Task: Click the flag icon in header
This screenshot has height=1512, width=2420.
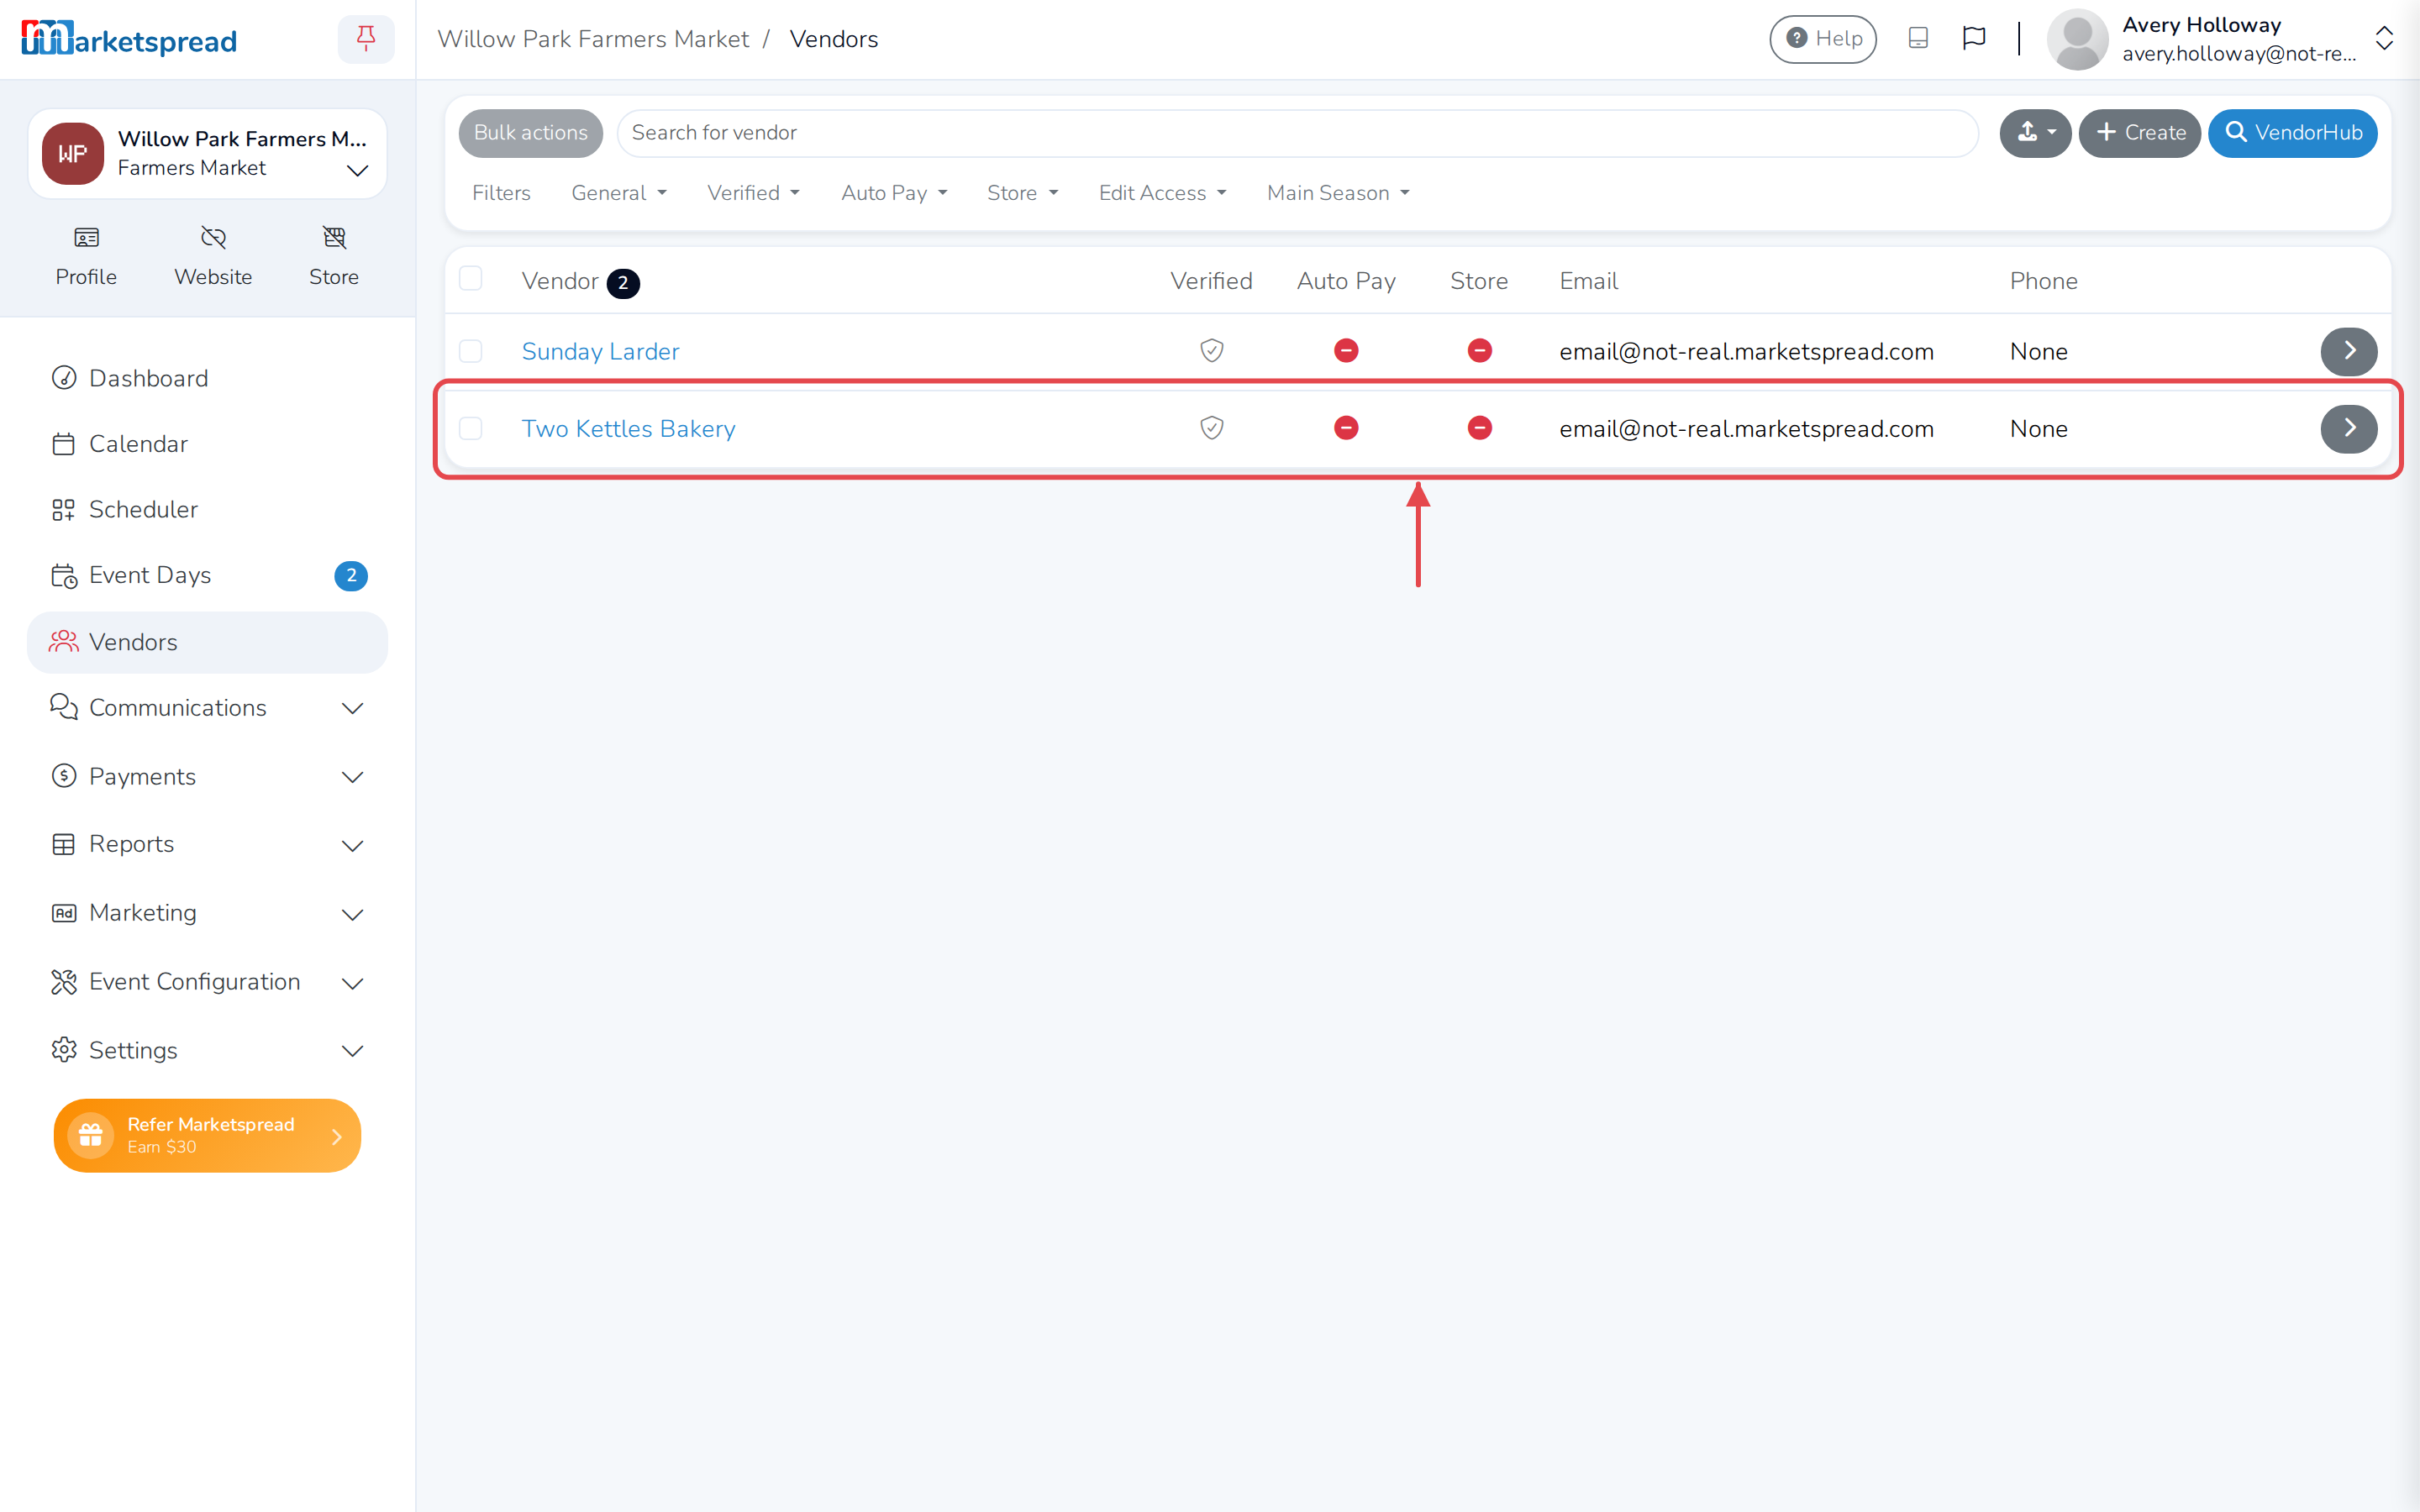Action: coord(1973,39)
